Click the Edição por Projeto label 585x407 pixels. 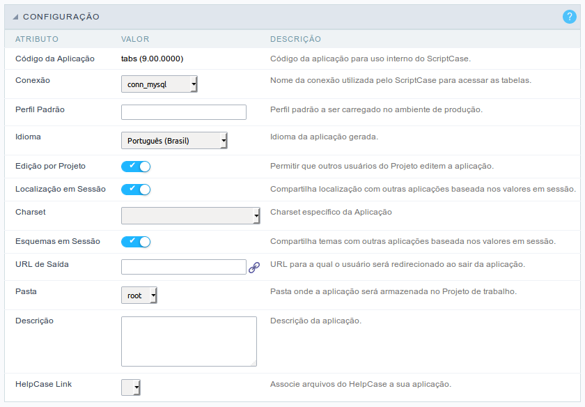click(x=50, y=166)
